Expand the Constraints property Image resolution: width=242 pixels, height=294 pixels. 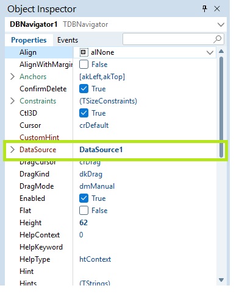click(x=12, y=101)
